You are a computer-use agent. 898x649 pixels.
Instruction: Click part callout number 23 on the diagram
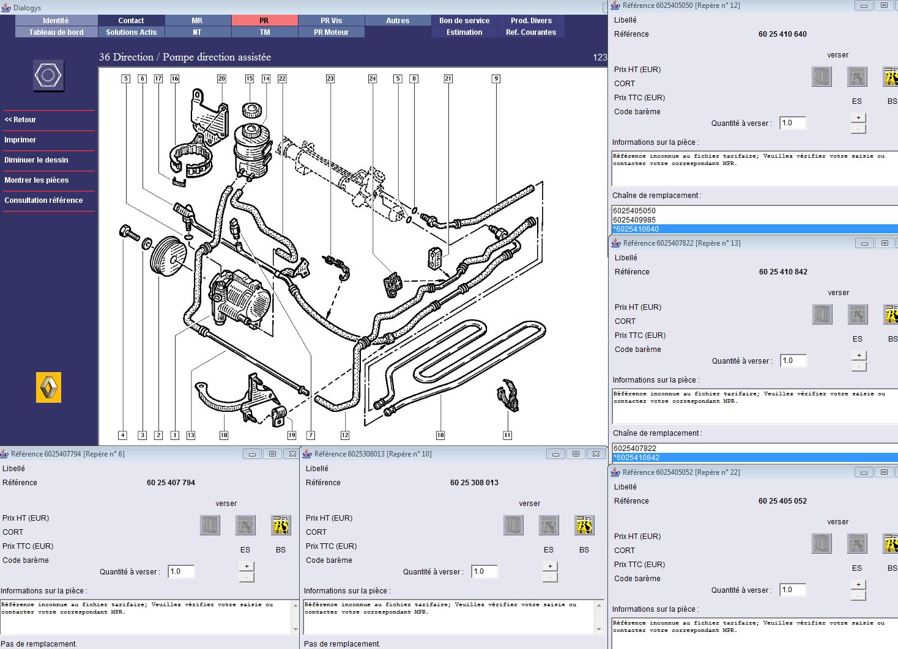(330, 79)
